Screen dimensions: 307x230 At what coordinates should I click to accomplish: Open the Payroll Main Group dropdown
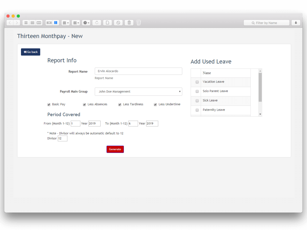[138, 91]
